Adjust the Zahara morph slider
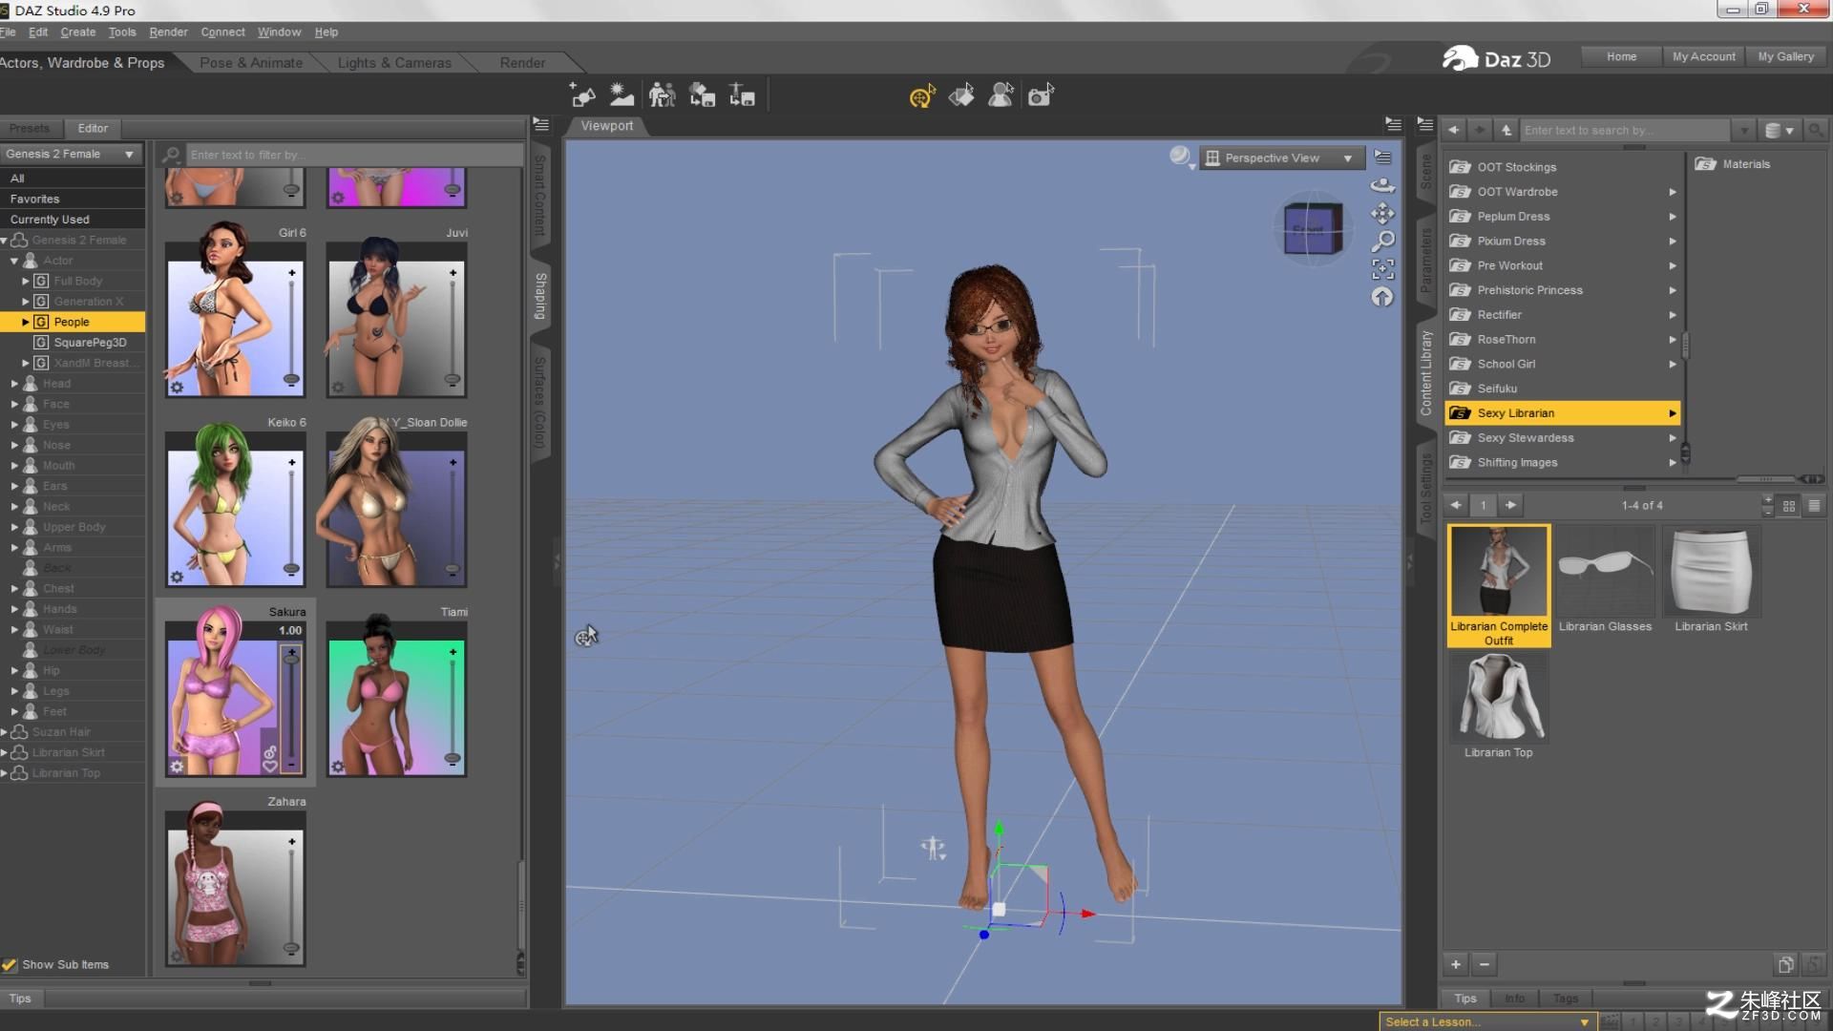 [291, 895]
